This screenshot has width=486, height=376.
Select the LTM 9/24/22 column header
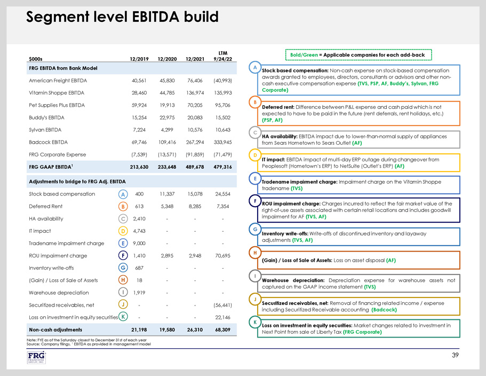click(x=223, y=56)
